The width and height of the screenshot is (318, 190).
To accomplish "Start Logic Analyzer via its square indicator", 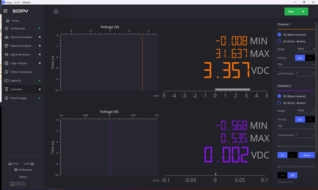I will [x=40, y=63].
